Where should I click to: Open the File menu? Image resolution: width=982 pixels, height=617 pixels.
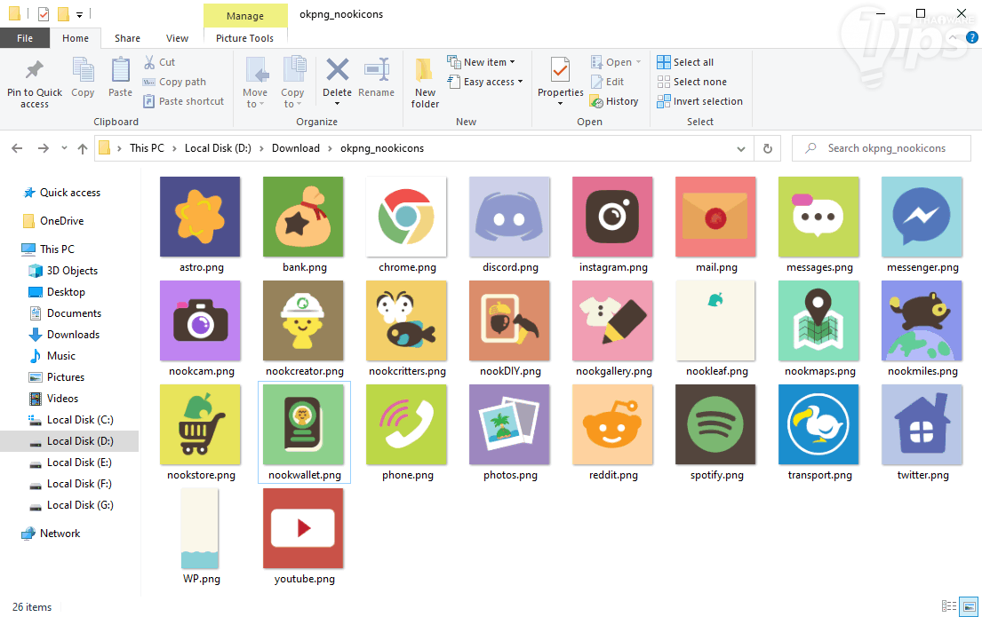(25, 38)
